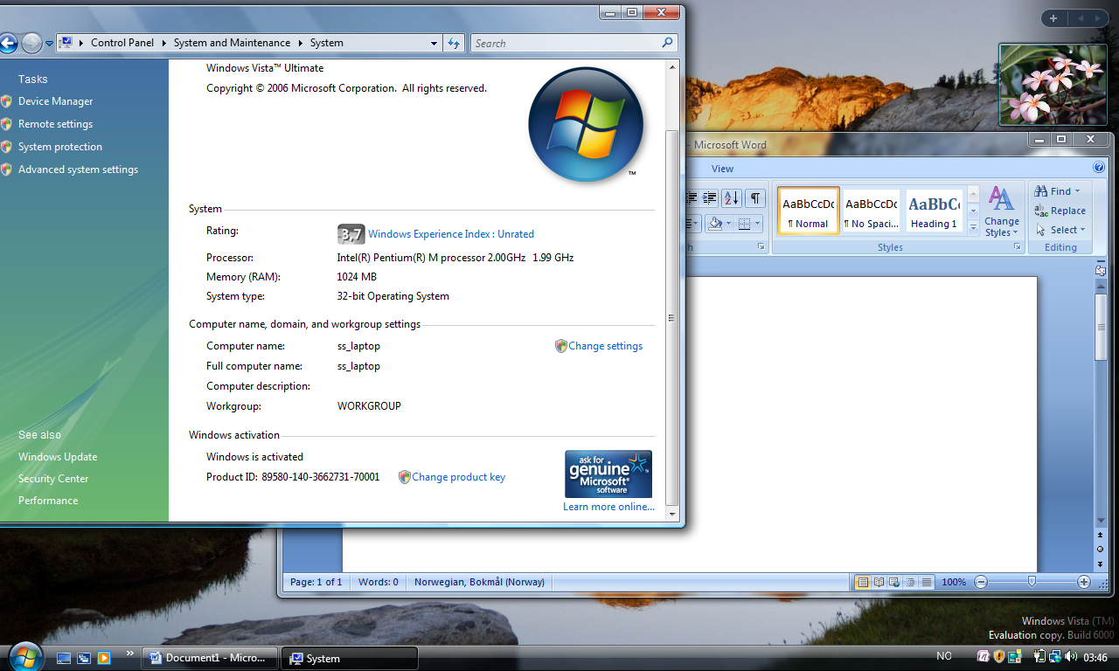Click Show Desktop in Quick Launch
Image resolution: width=1119 pixels, height=671 pixels.
pyautogui.click(x=64, y=658)
